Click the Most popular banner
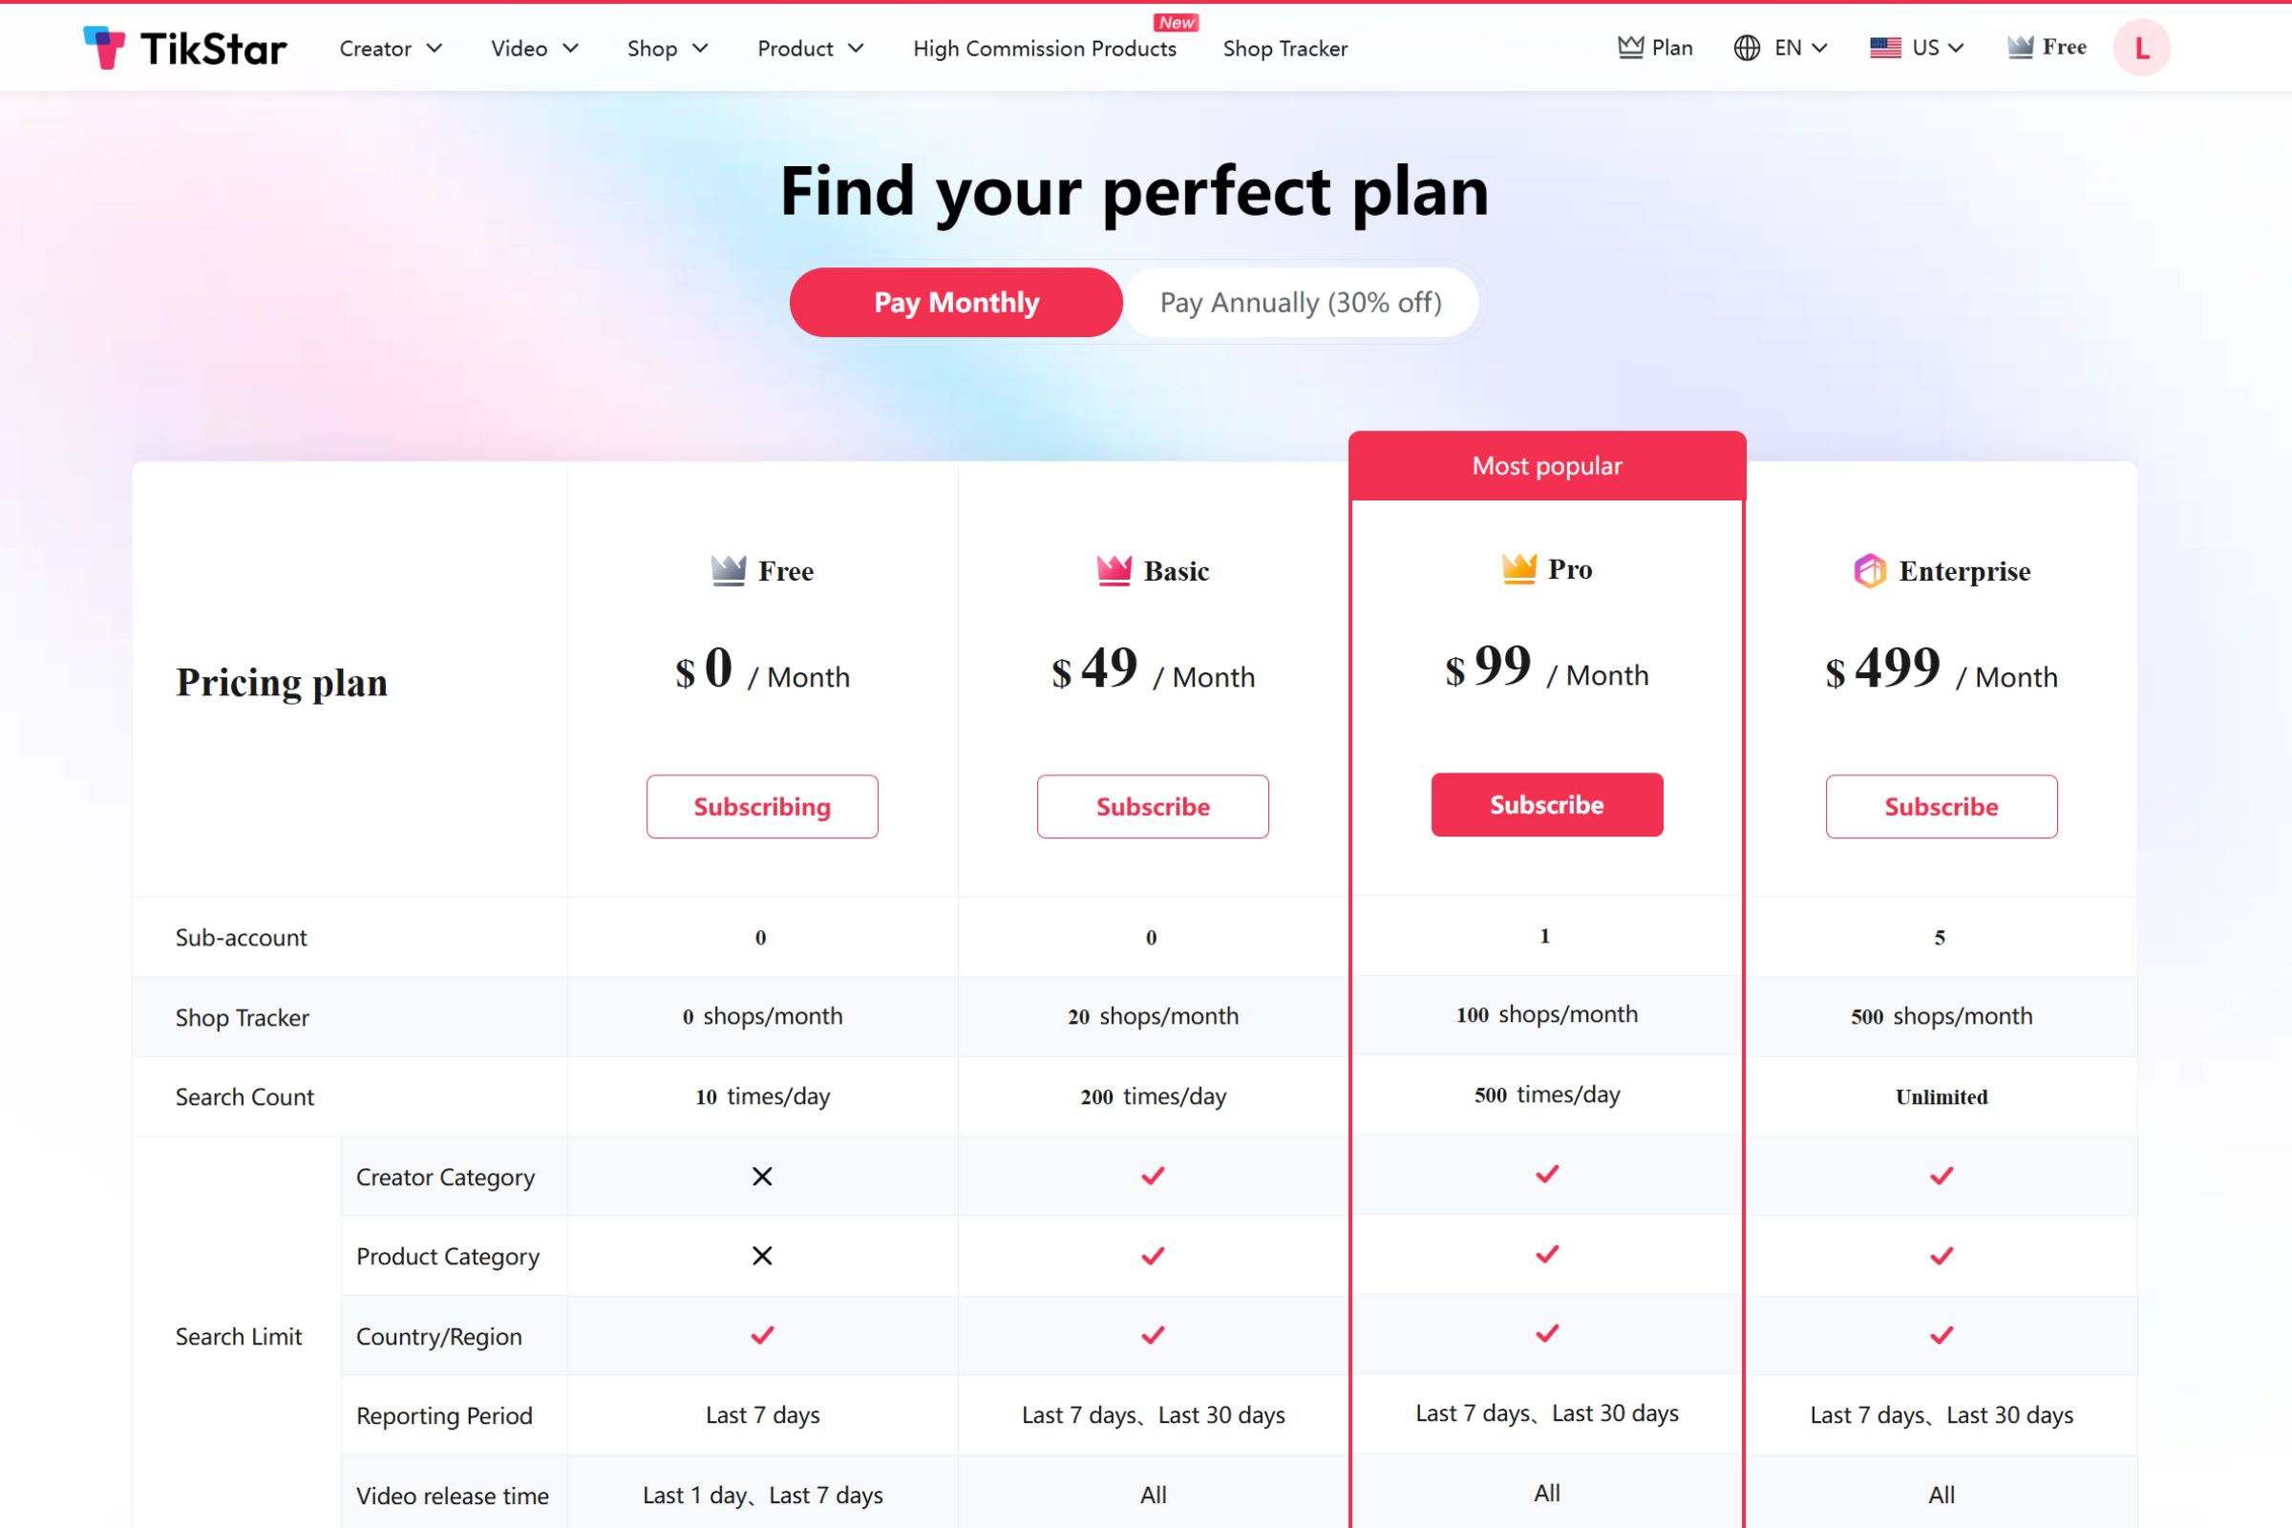Screen dimensions: 2292x1528 (x=1546, y=466)
